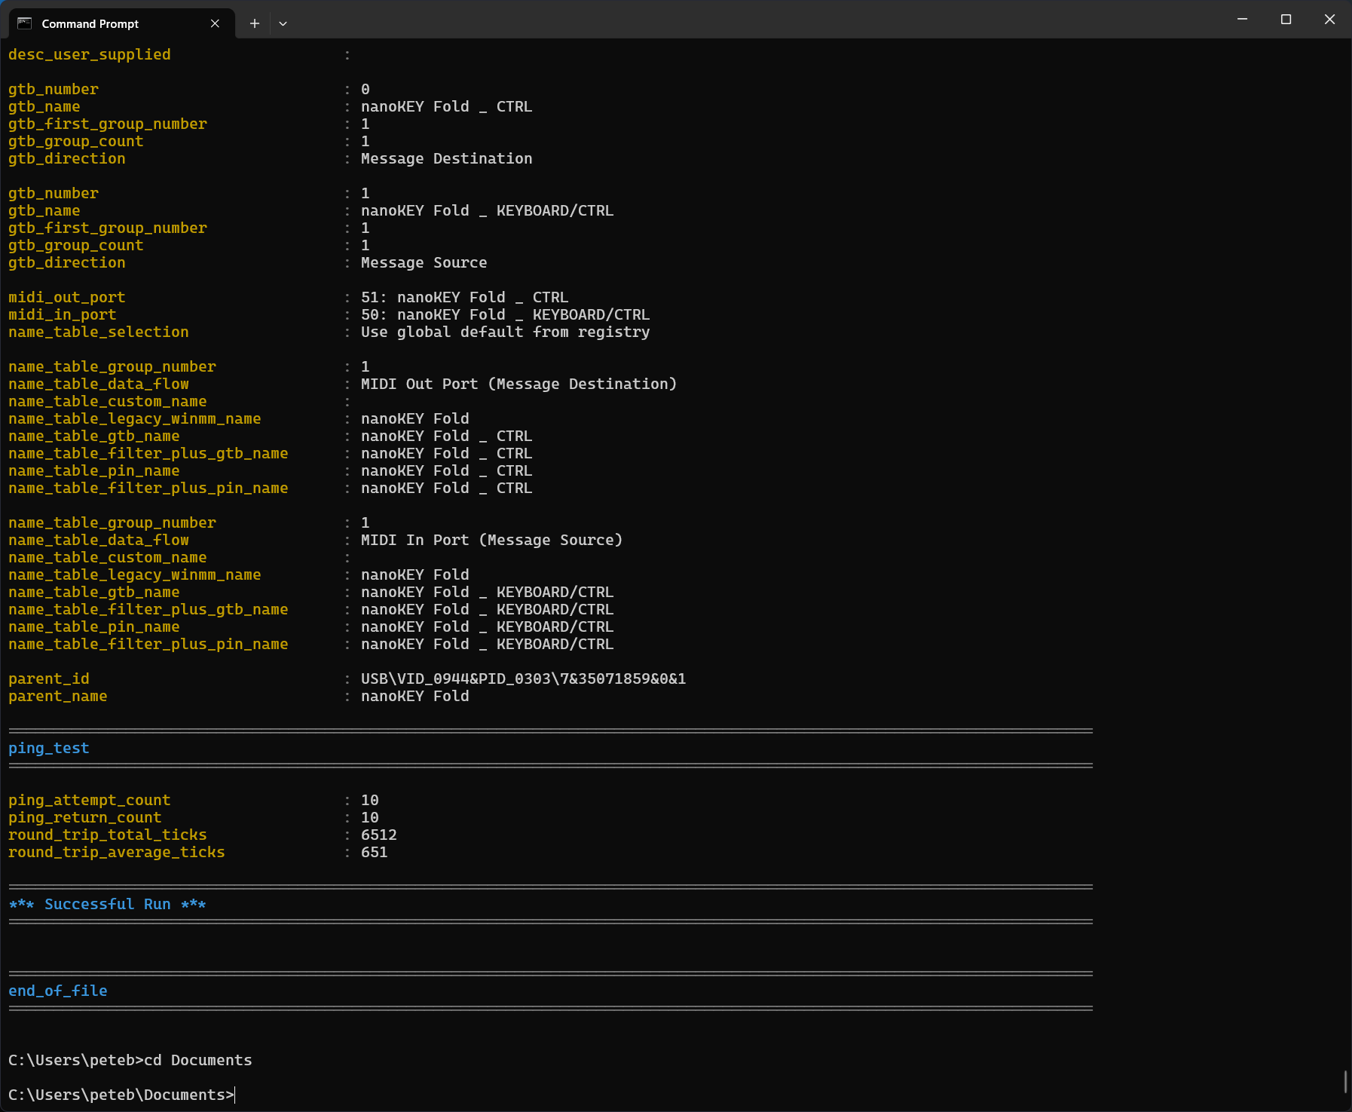The image size is (1352, 1112).
Task: Click the Command Prompt icon in the tab
Action: pyautogui.click(x=24, y=23)
